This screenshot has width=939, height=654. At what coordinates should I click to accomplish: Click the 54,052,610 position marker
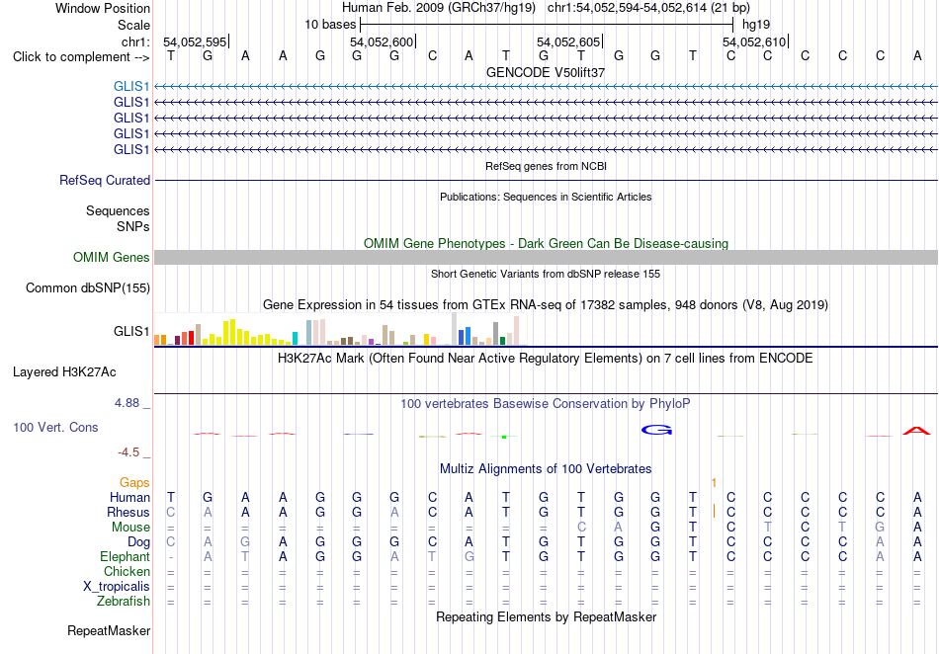coord(754,41)
